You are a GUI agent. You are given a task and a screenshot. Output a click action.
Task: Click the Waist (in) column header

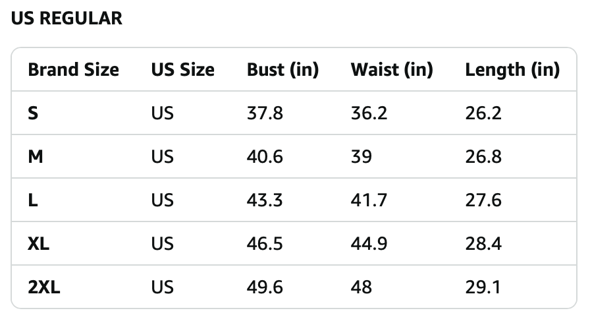pyautogui.click(x=392, y=70)
